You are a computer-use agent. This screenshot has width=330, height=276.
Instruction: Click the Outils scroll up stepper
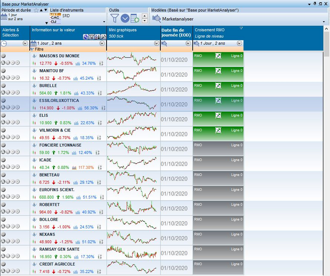point(145,16)
